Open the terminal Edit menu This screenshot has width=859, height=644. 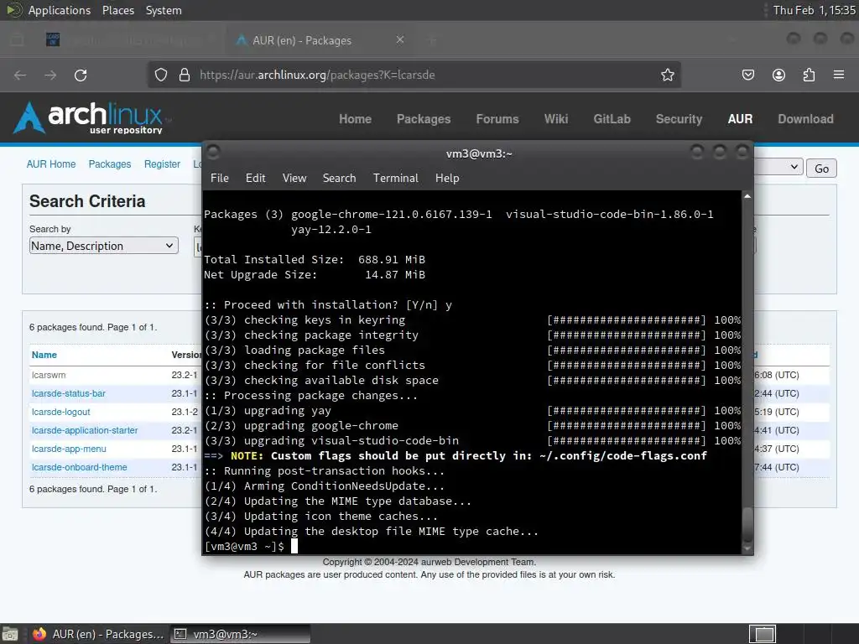click(255, 178)
